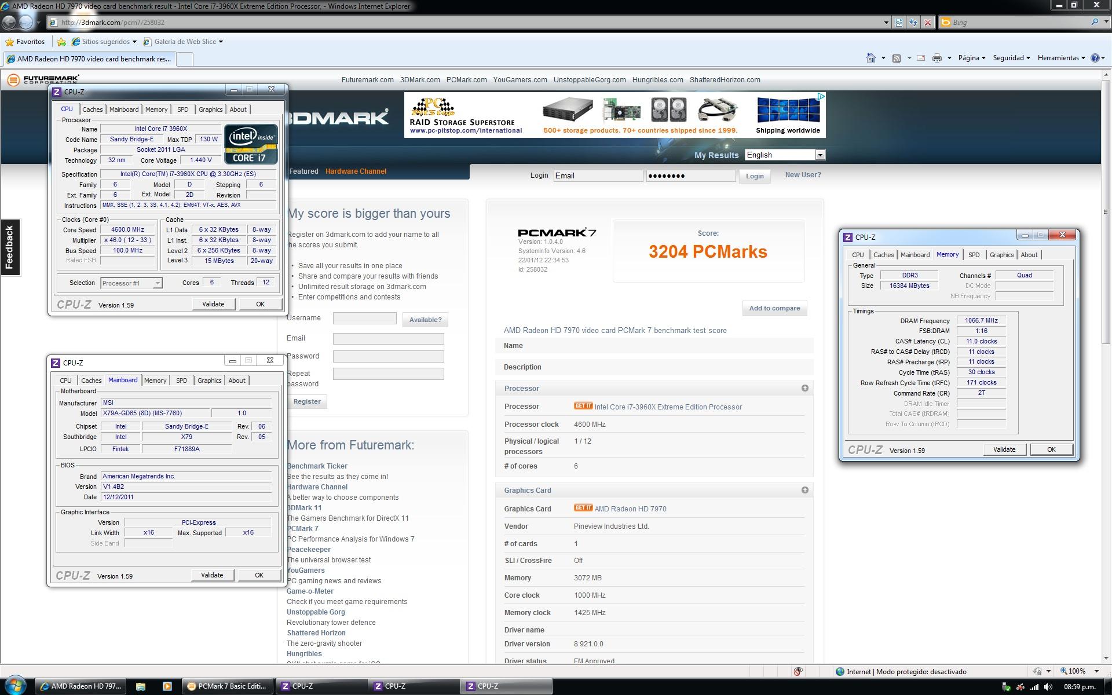Click the registration Username field
The width and height of the screenshot is (1112, 695).
click(x=364, y=318)
